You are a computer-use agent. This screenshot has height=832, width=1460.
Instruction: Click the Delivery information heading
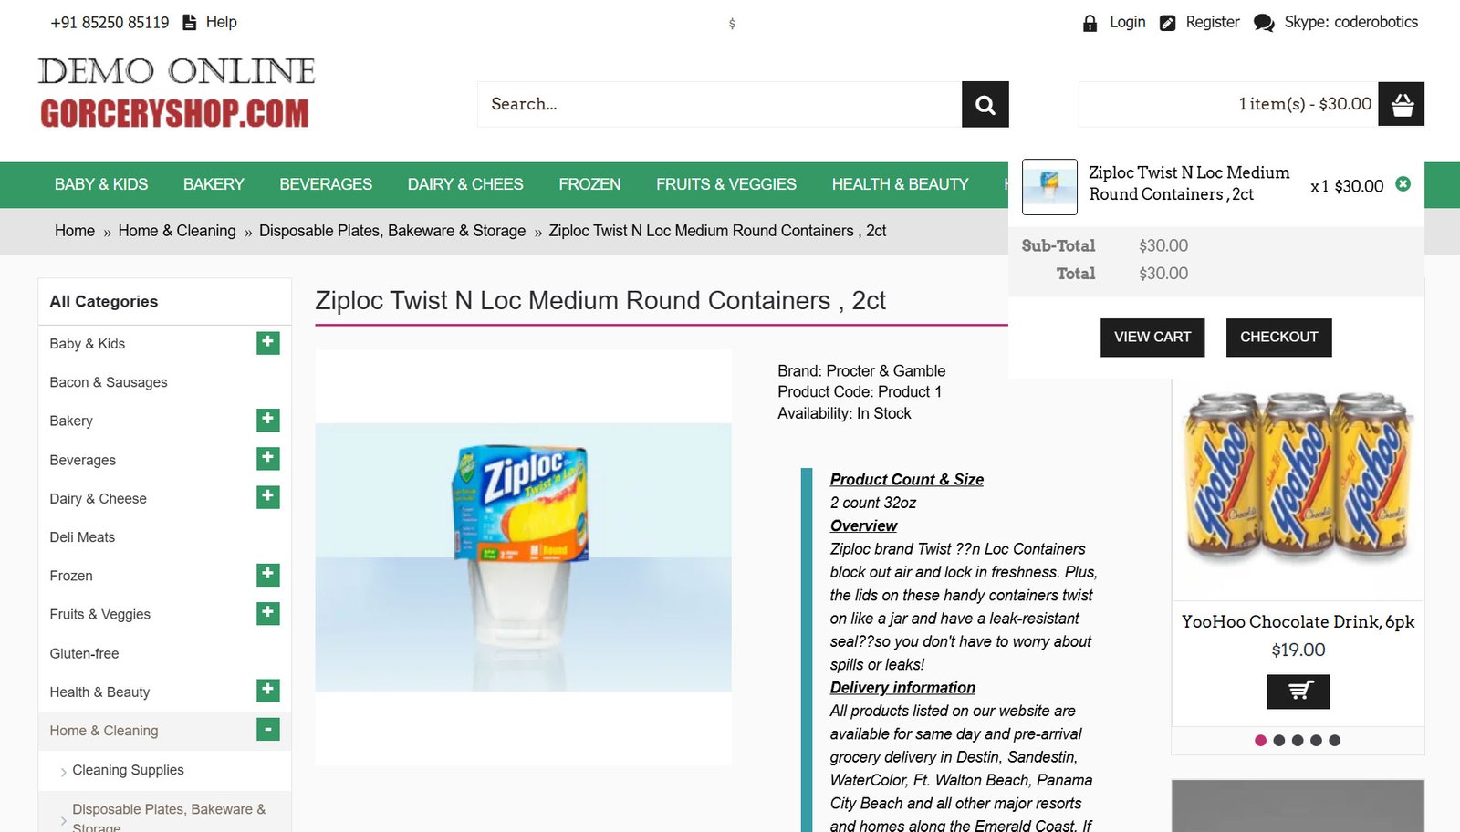[902, 688]
